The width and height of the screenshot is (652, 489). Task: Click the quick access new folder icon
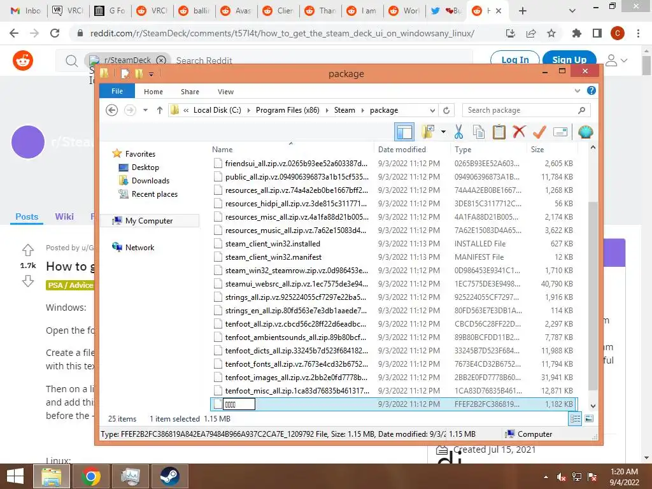click(138, 74)
